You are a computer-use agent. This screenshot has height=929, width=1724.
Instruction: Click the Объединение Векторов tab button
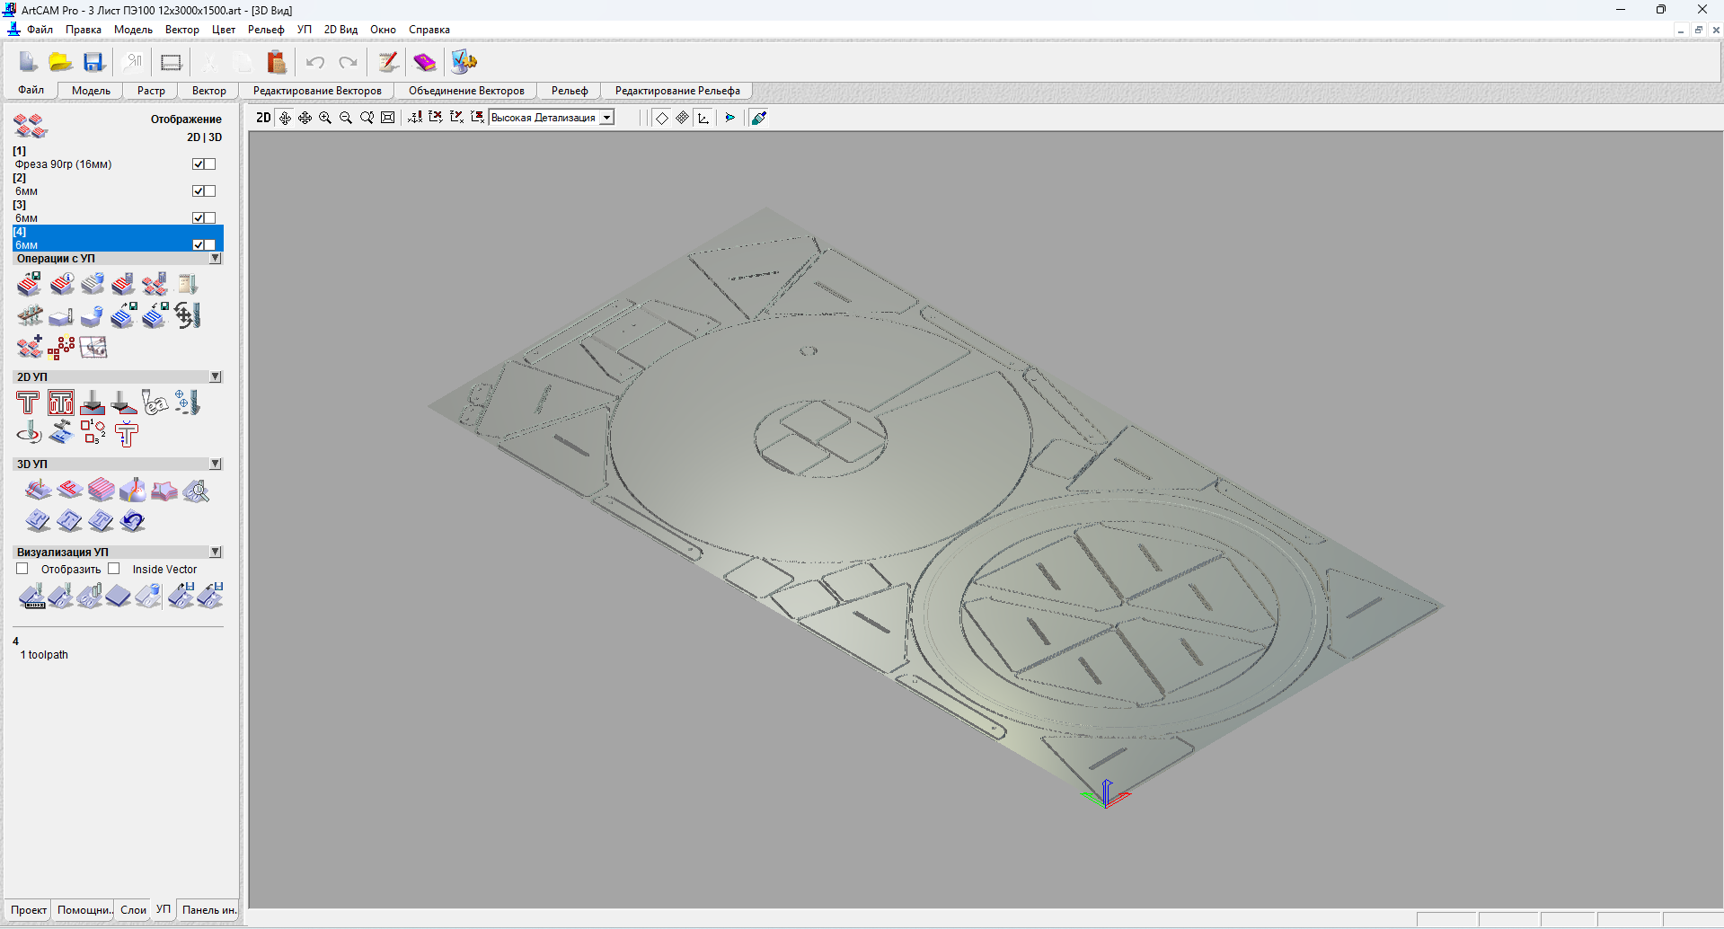(466, 91)
